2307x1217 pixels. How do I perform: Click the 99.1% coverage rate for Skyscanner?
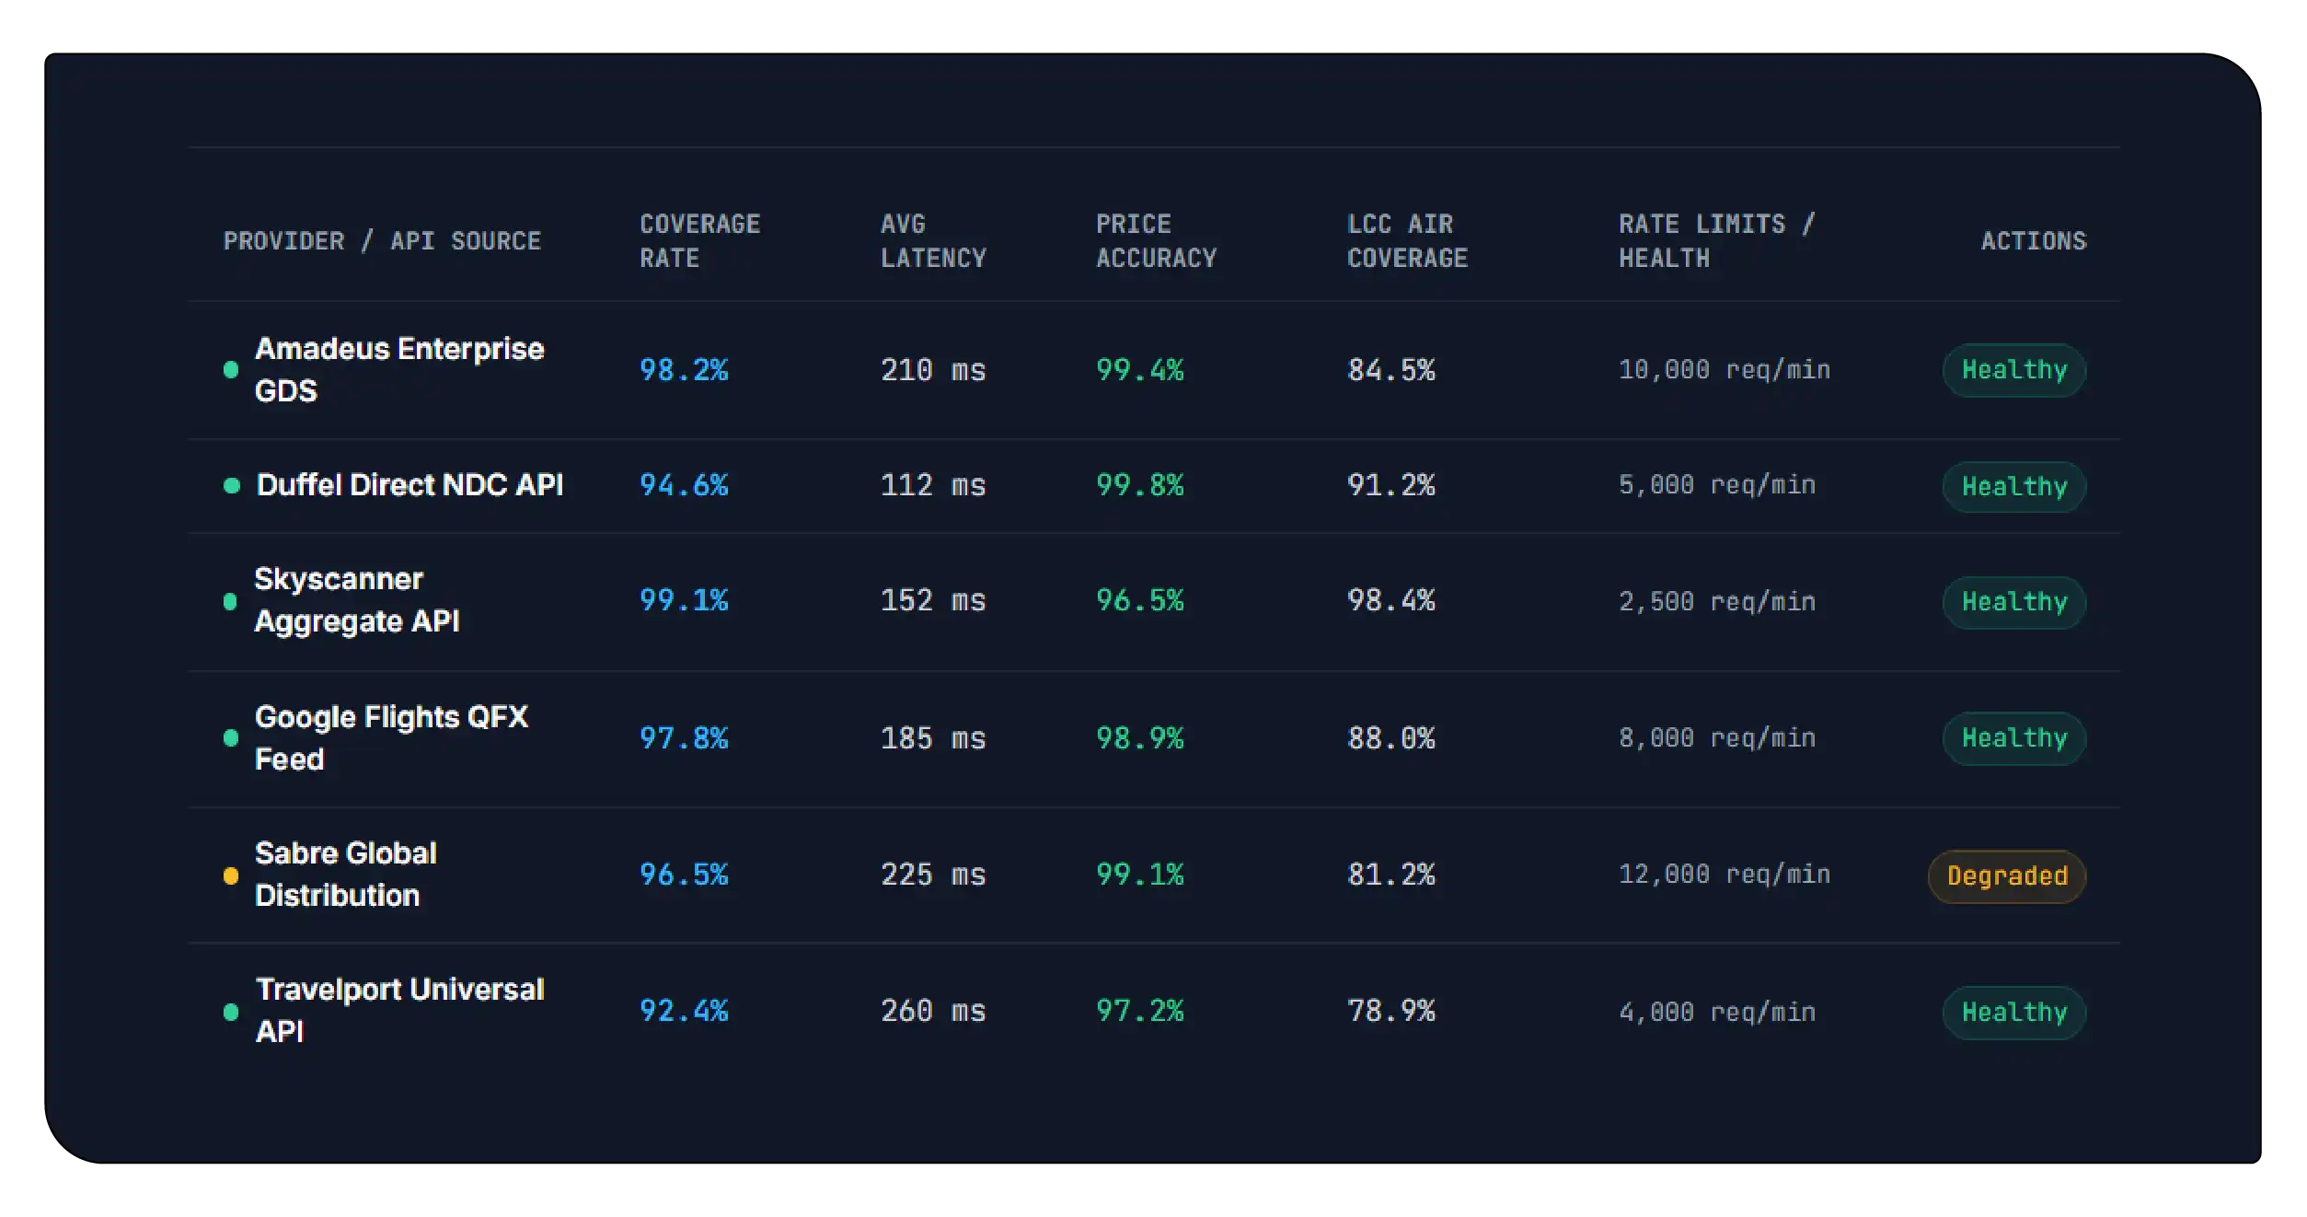(684, 600)
